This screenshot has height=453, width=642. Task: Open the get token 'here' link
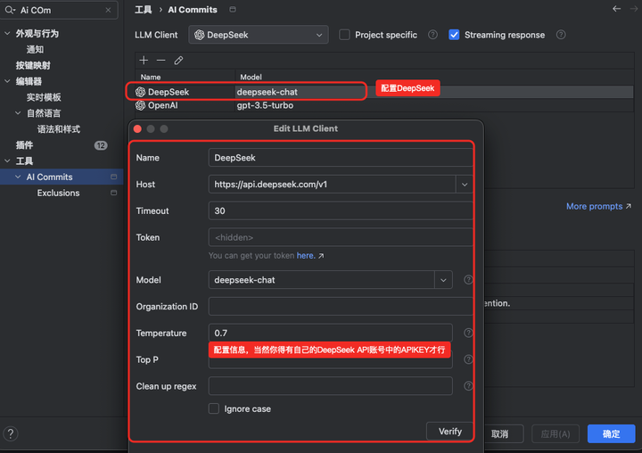click(x=306, y=256)
